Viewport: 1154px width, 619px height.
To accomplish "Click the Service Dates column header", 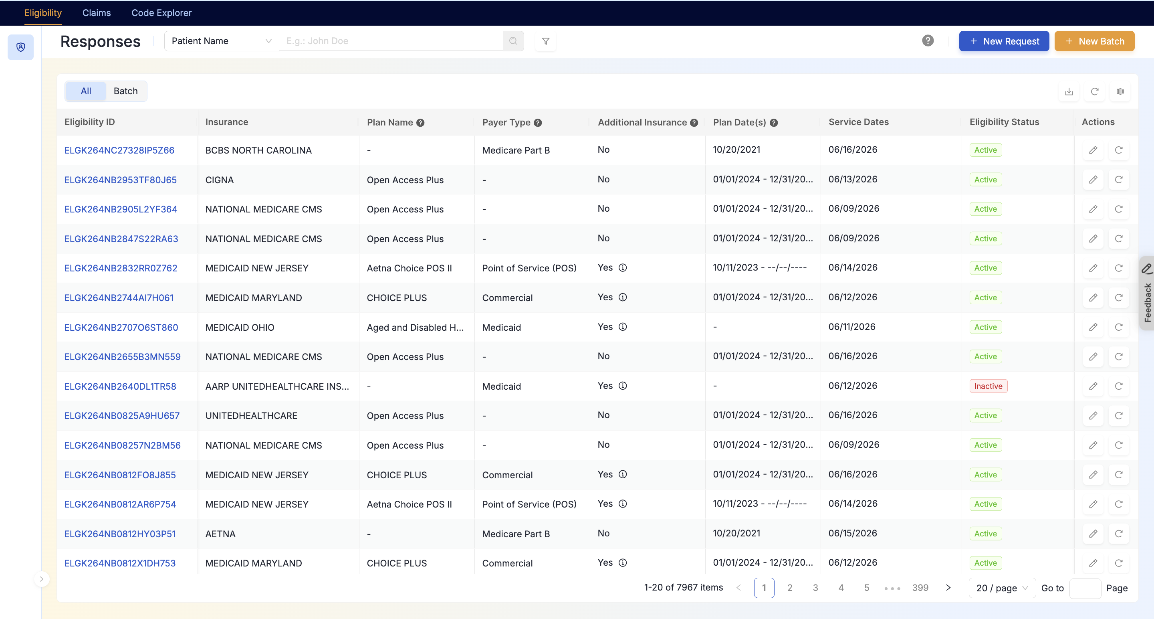I will pos(859,122).
